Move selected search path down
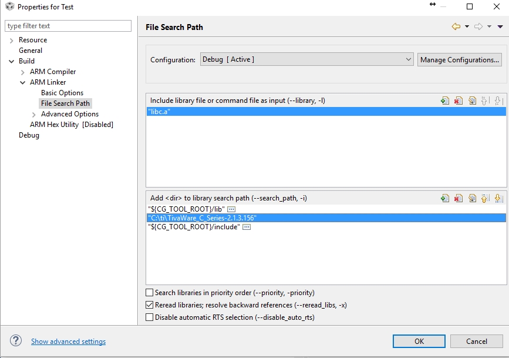Screen dimensions: 509x358 (x=498, y=198)
